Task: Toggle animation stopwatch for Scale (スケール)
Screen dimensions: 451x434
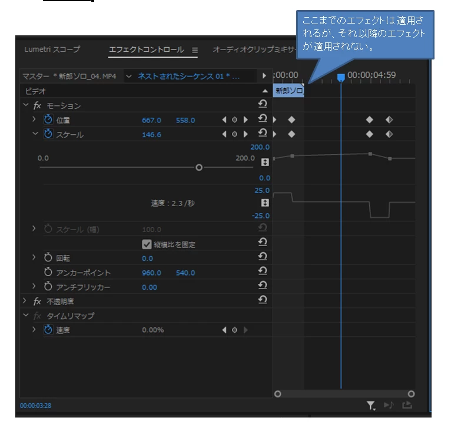Action: pos(48,134)
